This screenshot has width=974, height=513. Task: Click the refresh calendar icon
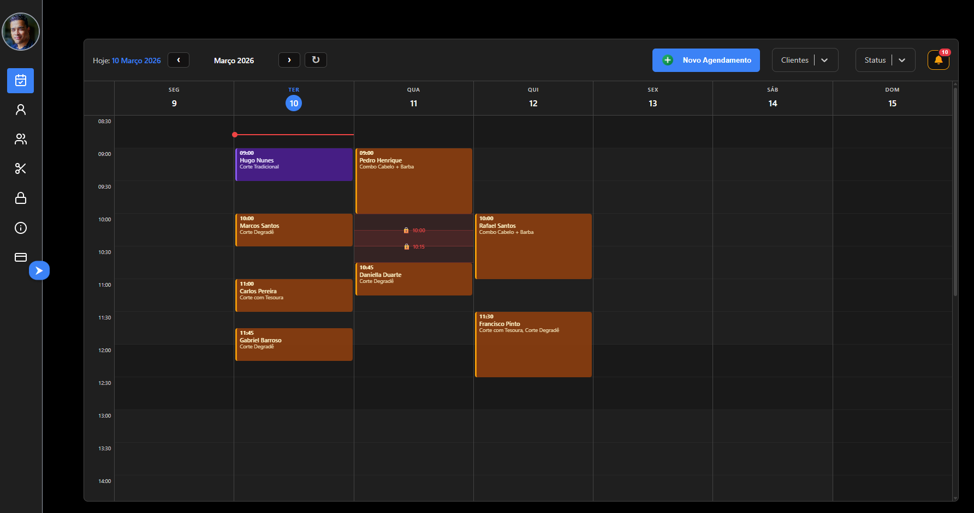tap(316, 60)
